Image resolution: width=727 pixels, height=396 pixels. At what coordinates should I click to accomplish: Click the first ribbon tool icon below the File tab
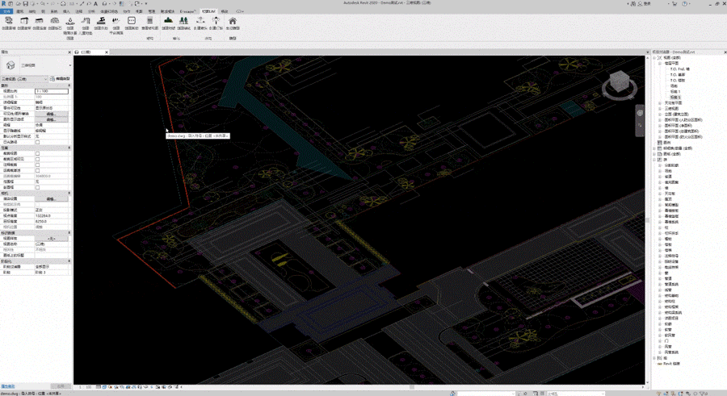(x=8, y=21)
